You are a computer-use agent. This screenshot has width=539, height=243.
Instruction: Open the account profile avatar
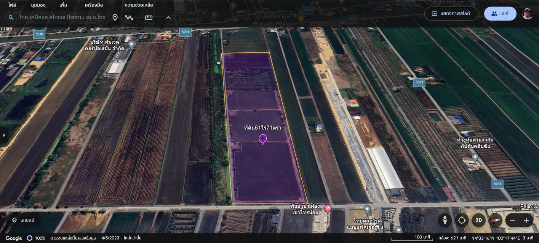pyautogui.click(x=528, y=14)
